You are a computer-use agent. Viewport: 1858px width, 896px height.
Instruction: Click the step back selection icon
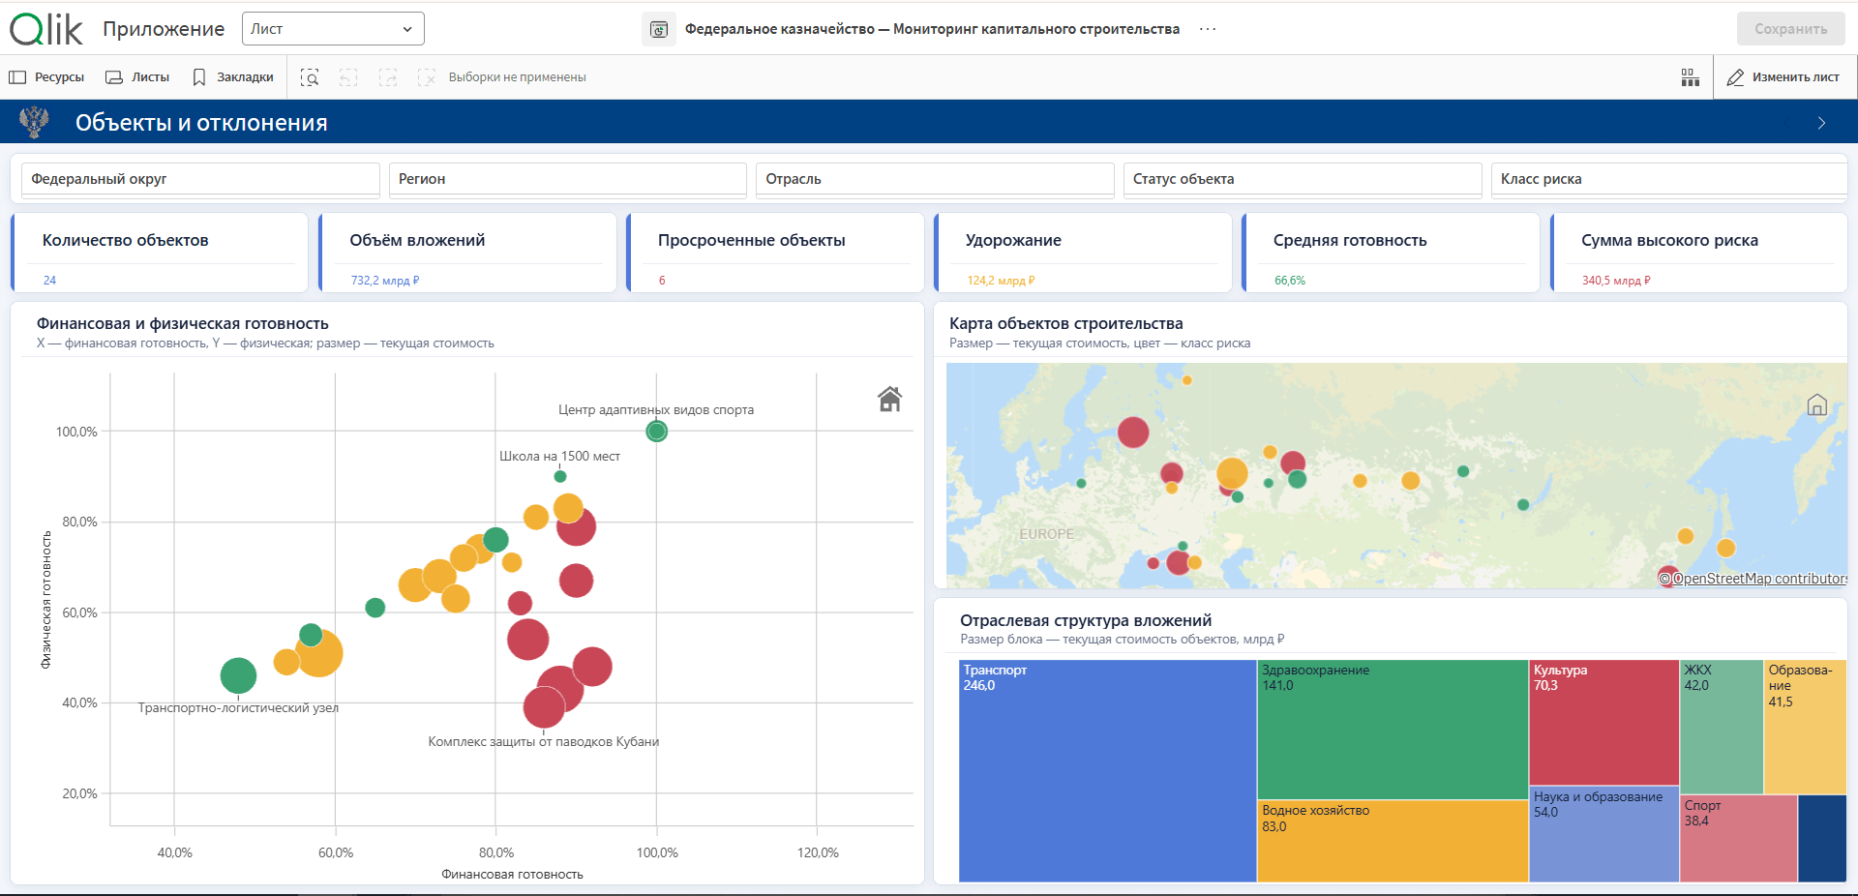coord(348,77)
